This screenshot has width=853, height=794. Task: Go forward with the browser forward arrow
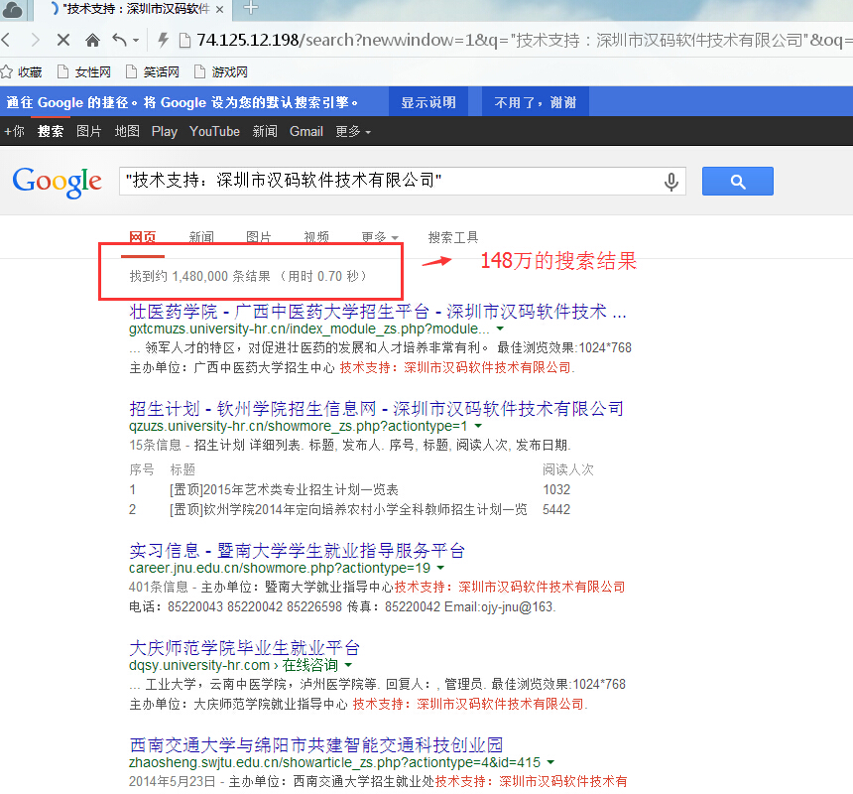coord(36,40)
